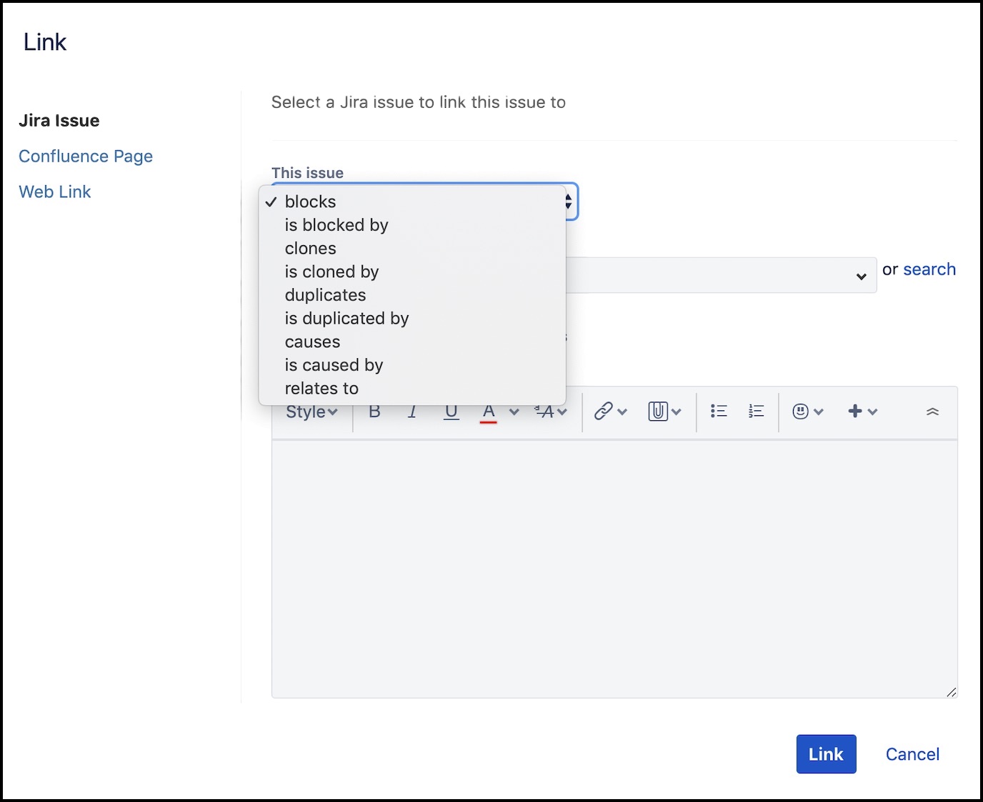This screenshot has width=983, height=802.
Task: Cancel the link dialog
Action: [912, 754]
